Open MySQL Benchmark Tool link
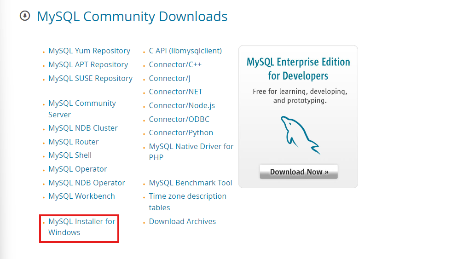The height and width of the screenshot is (259, 463). point(191,183)
